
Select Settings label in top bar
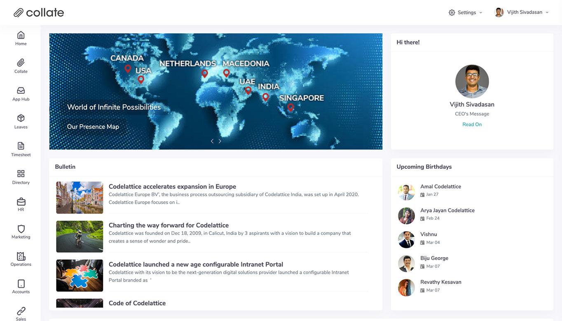coord(467,12)
